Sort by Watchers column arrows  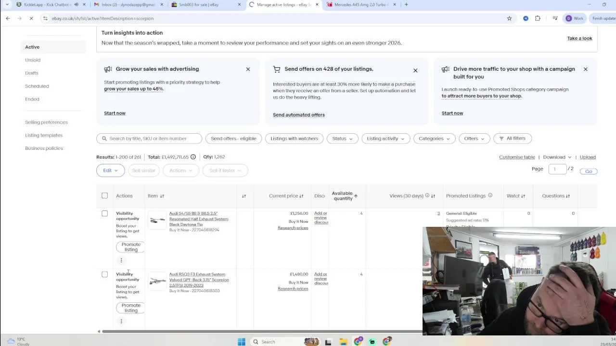[x=523, y=196]
